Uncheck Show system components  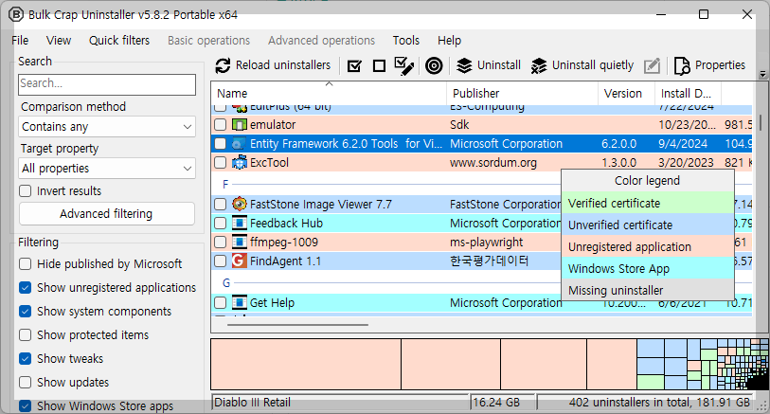25,312
